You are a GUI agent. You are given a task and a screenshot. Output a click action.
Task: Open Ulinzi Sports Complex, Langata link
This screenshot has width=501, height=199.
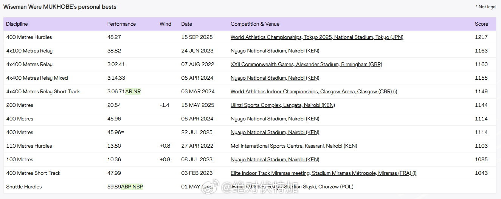coord(282,105)
